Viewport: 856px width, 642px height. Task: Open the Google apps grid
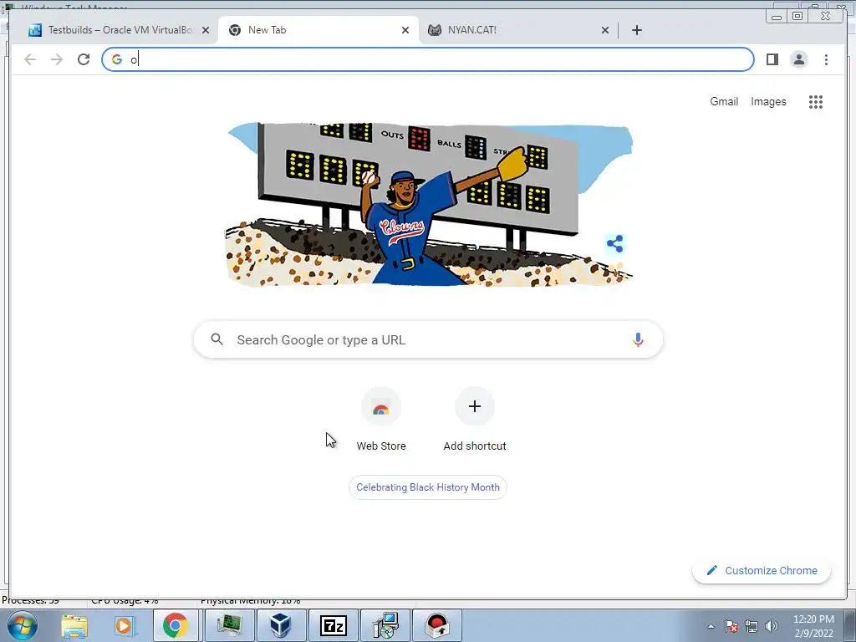pos(816,101)
